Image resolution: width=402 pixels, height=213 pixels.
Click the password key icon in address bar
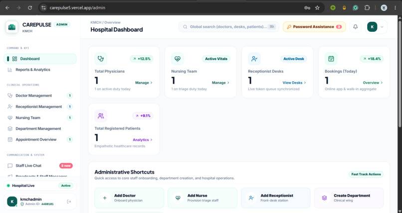tap(307, 7)
